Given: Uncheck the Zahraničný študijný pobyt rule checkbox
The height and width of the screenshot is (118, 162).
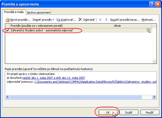Looking at the screenshot, I should (x=8, y=31).
